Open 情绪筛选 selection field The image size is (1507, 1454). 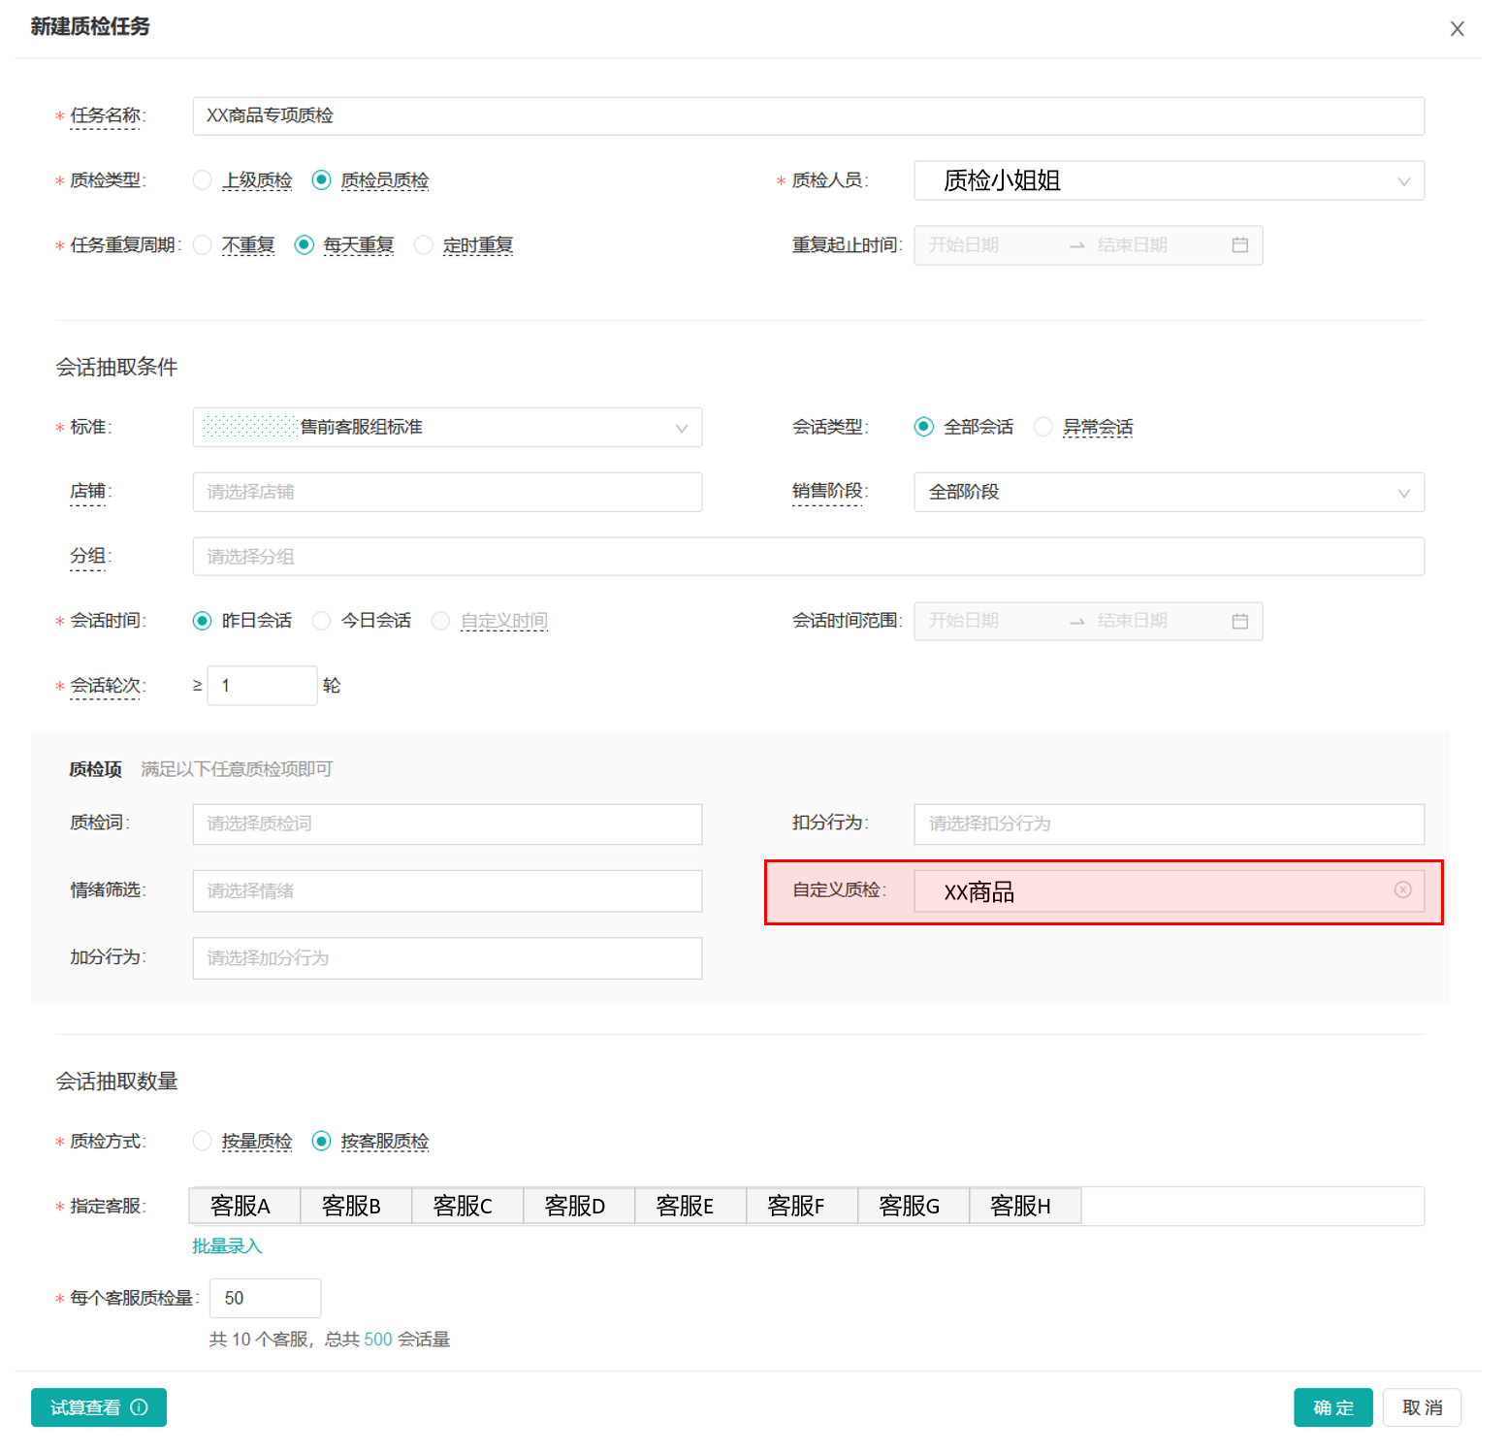pos(447,890)
